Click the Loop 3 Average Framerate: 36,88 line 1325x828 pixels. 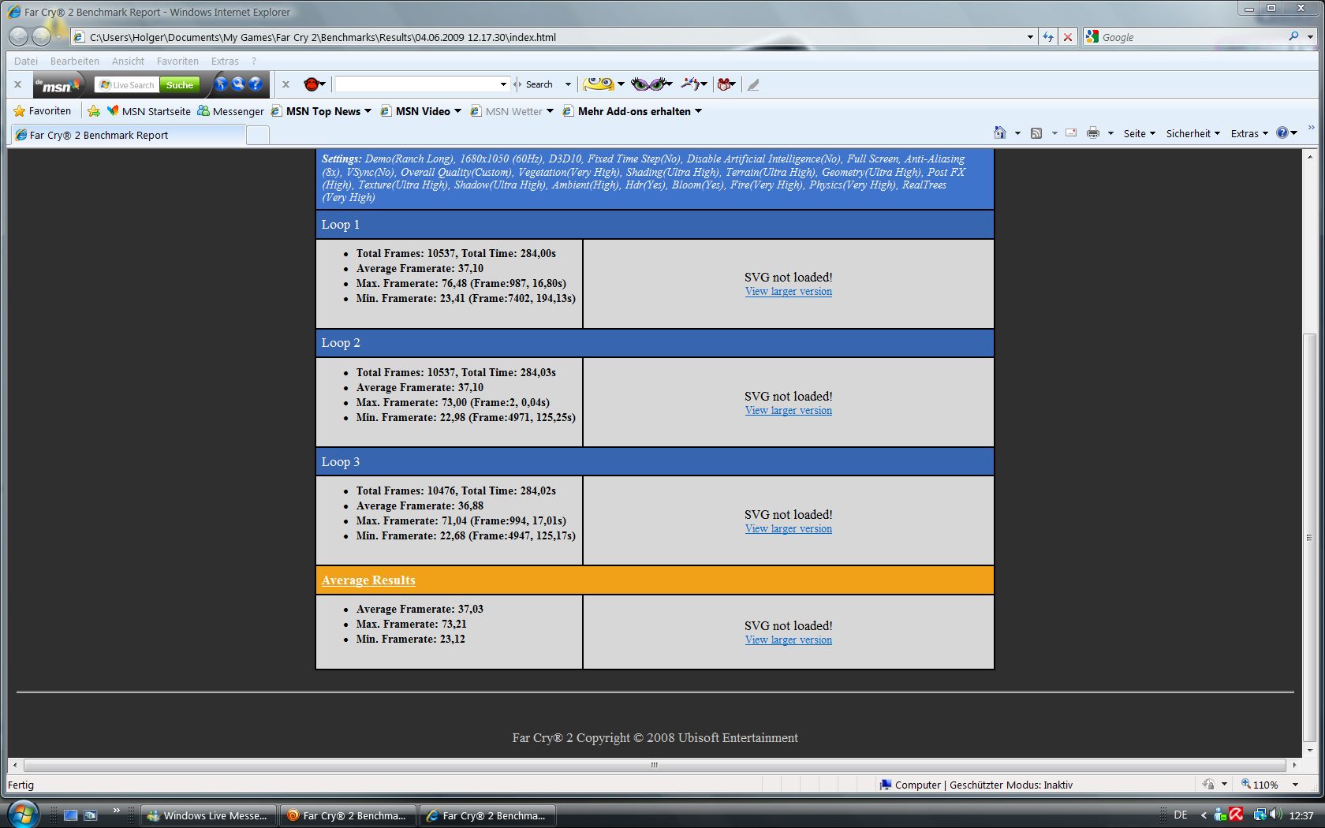coord(420,506)
